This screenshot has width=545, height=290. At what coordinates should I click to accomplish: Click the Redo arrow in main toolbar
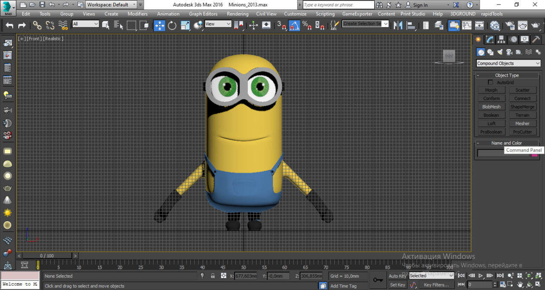pos(22,26)
